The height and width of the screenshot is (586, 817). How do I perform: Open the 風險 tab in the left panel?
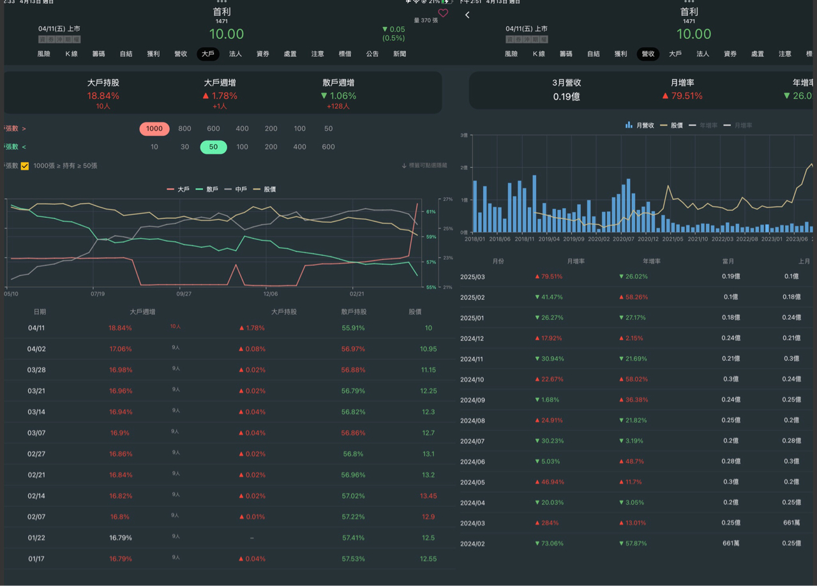point(43,54)
